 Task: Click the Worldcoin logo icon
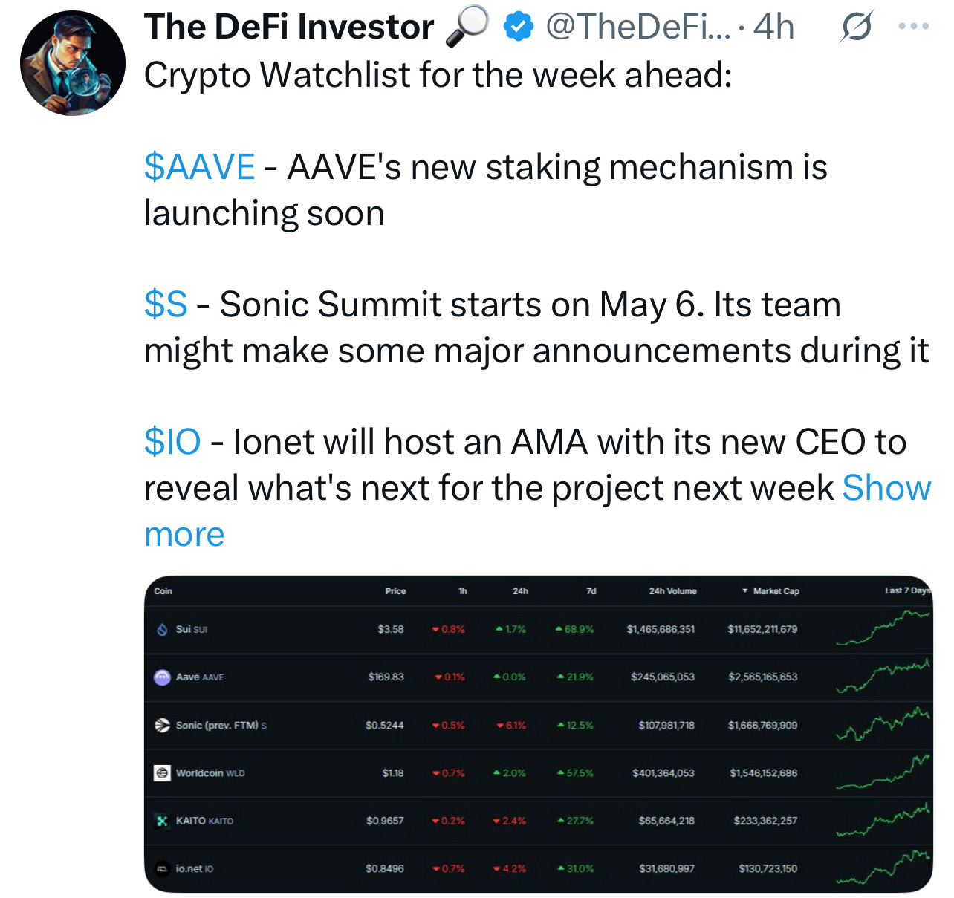pos(162,773)
